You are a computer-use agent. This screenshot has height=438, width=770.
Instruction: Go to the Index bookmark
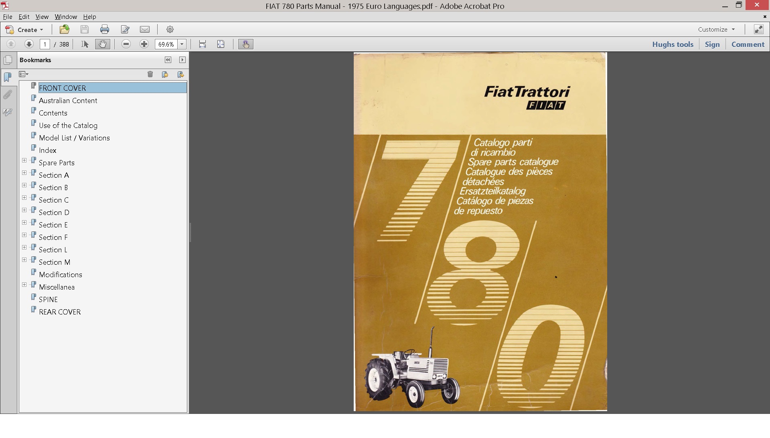click(48, 150)
